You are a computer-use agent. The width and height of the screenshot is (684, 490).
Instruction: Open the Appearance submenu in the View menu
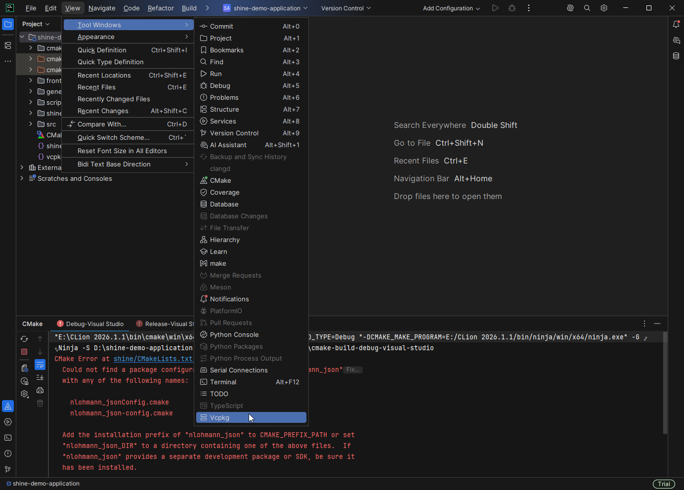[128, 37]
